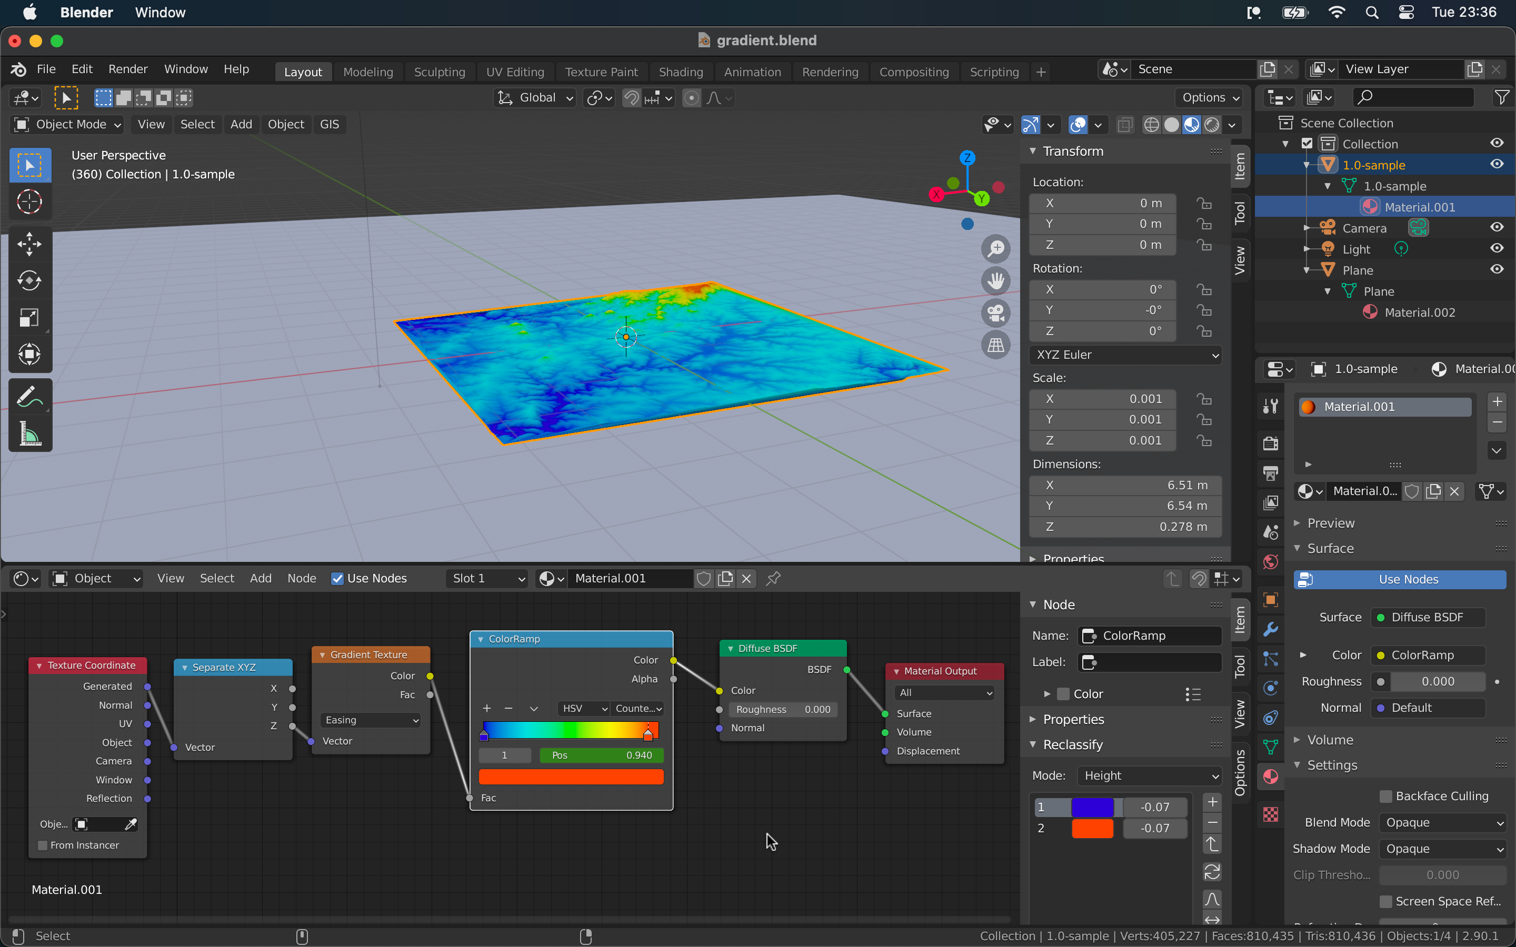Screen dimensions: 1516x947
Task: Uncheck Use Nodes in node editor header
Action: 337,579
